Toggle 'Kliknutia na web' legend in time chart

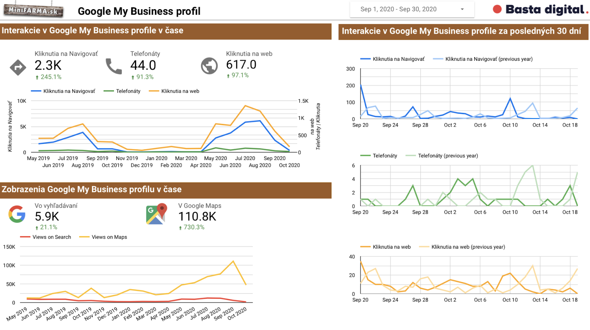(174, 91)
